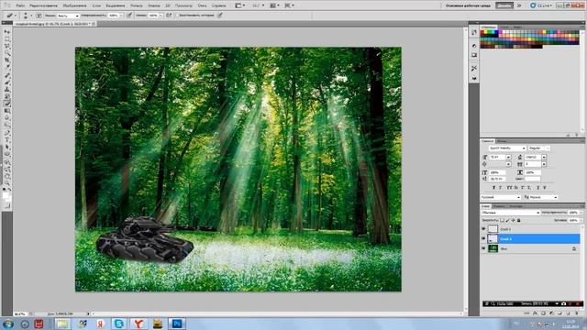Open the font family dropdown
587x330 pixels.
pos(507,148)
